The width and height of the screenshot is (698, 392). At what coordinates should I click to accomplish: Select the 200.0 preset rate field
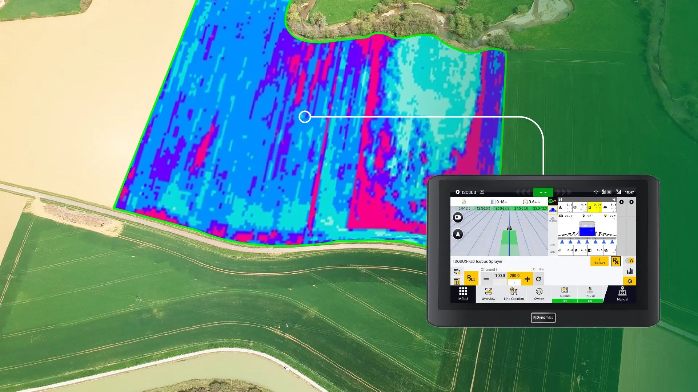tap(514, 276)
